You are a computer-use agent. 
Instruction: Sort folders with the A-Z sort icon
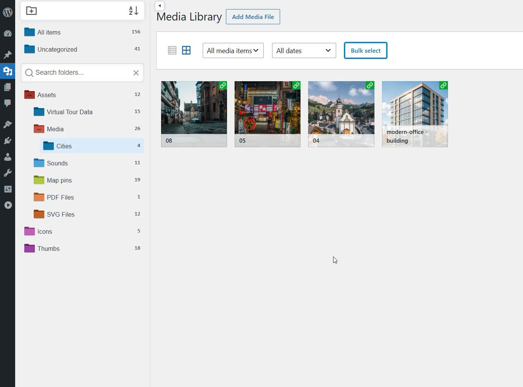pyautogui.click(x=133, y=11)
